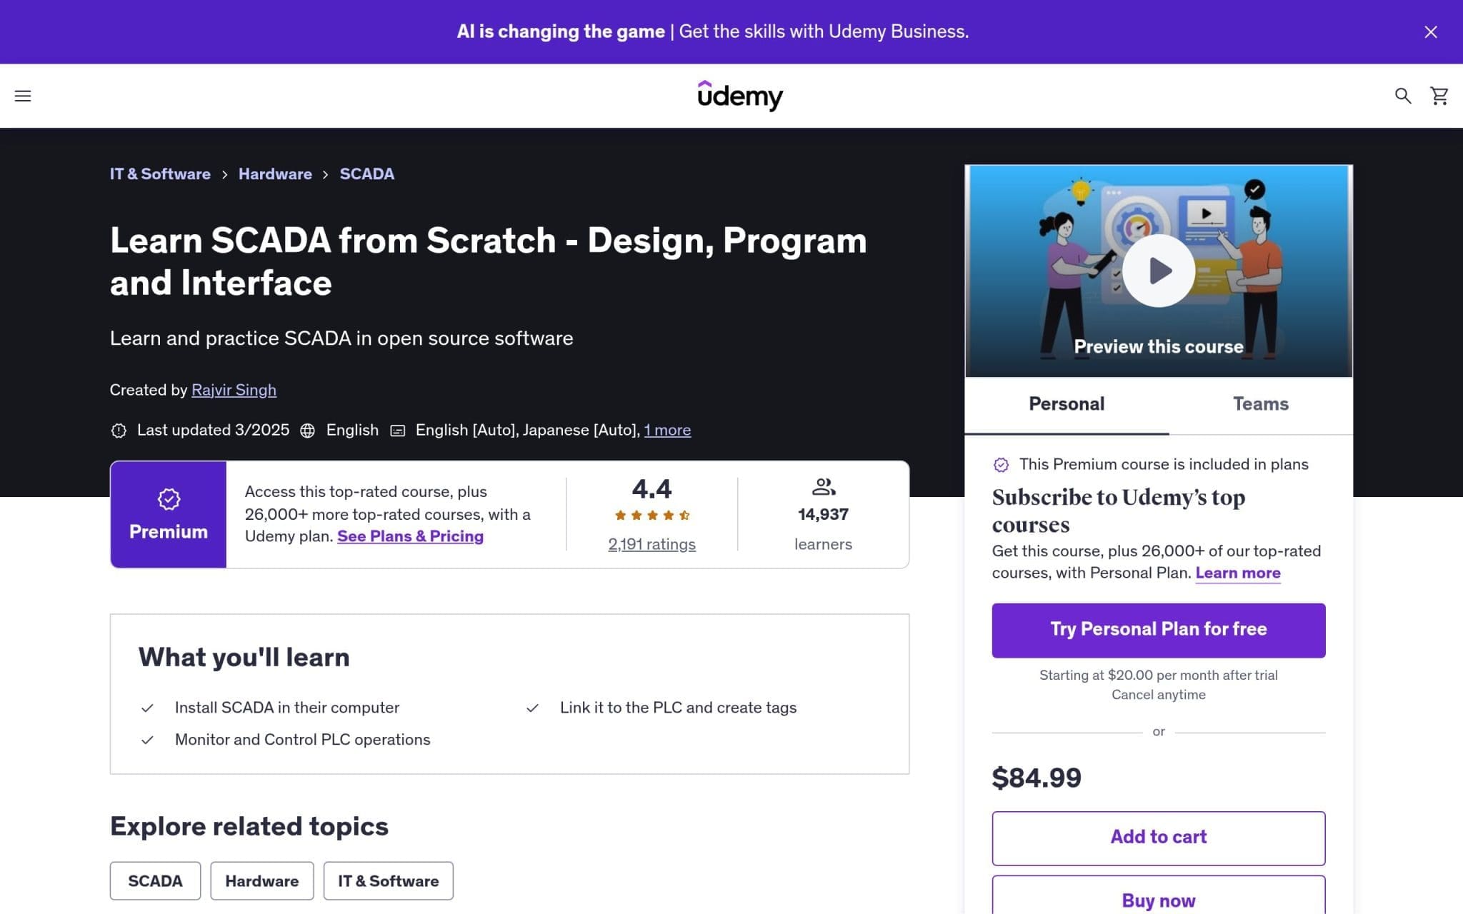
Task: Click the star rating row
Action: pyautogui.click(x=652, y=515)
